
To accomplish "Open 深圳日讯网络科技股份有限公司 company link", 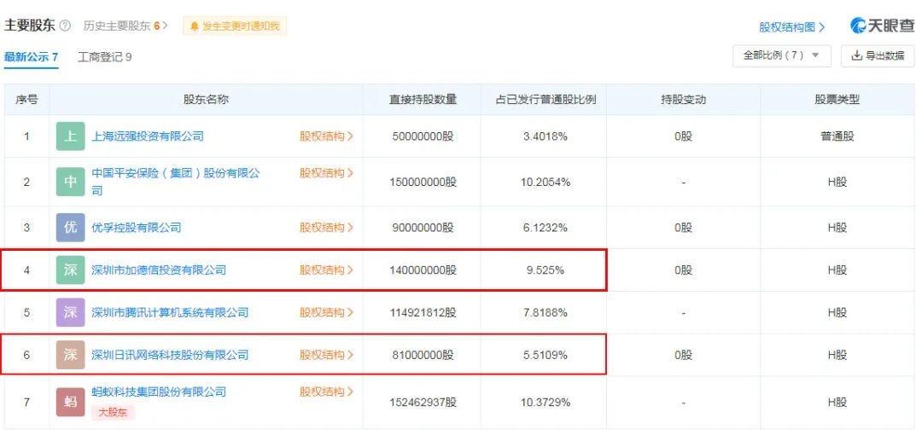I will (x=170, y=355).
